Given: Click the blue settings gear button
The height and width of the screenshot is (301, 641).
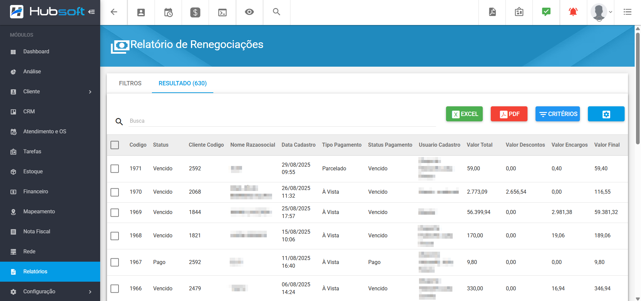Looking at the screenshot, I should (x=606, y=114).
